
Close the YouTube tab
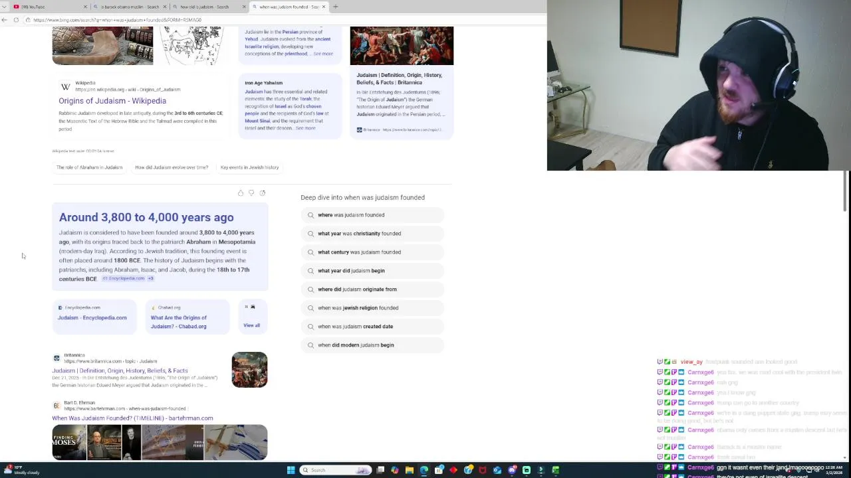85,7
